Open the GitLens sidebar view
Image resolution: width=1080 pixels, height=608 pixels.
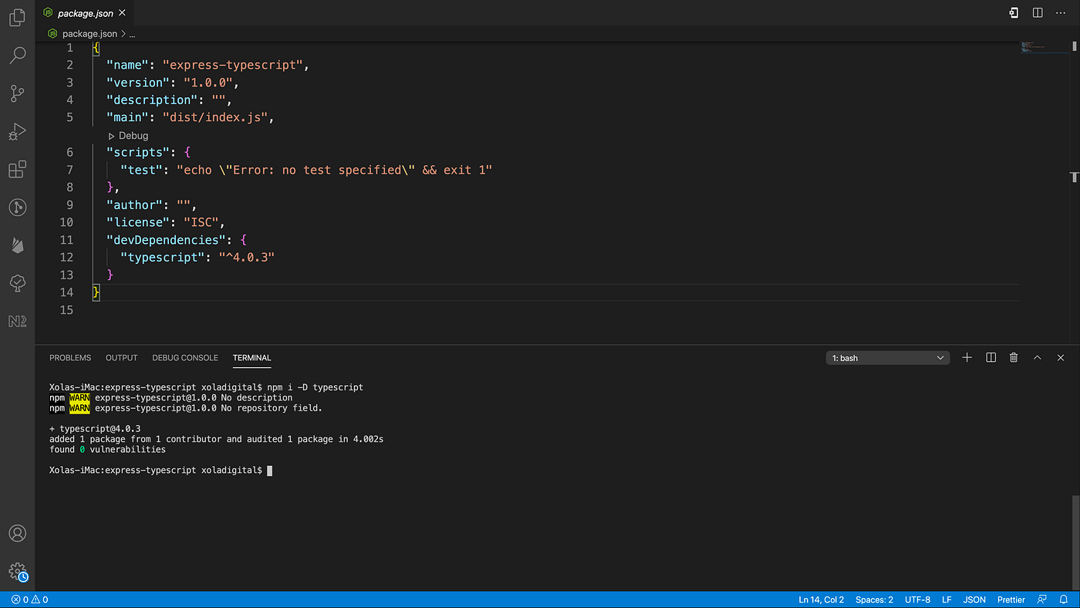click(17, 207)
